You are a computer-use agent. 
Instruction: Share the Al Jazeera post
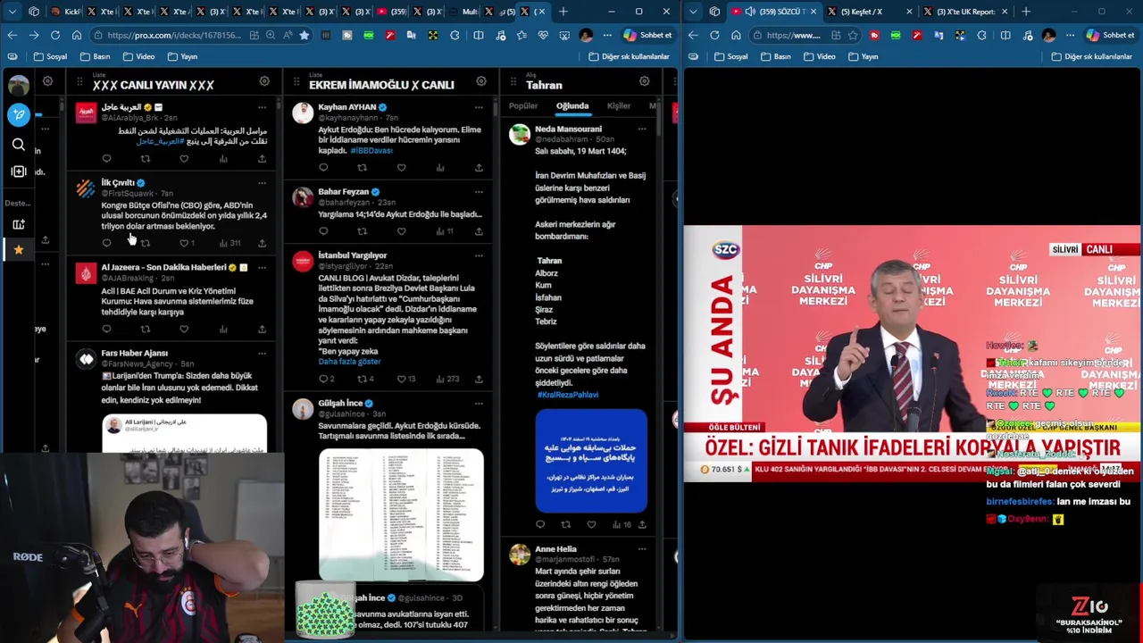coord(262,329)
